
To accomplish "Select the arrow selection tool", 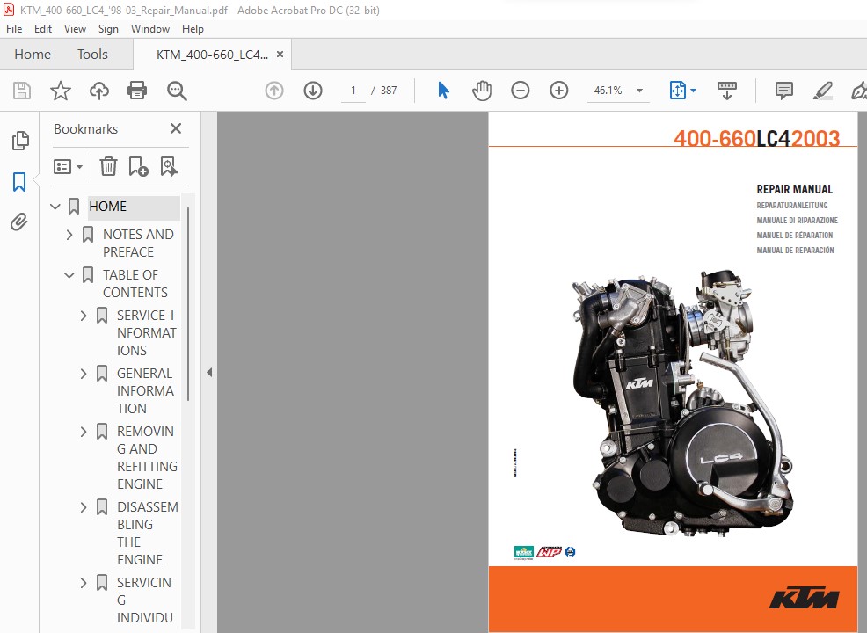I will (443, 90).
